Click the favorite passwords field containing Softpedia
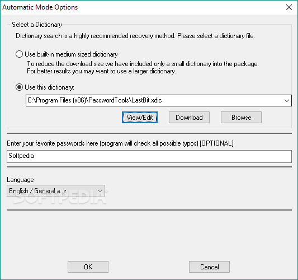This screenshot has width=298, height=280. coord(149,156)
